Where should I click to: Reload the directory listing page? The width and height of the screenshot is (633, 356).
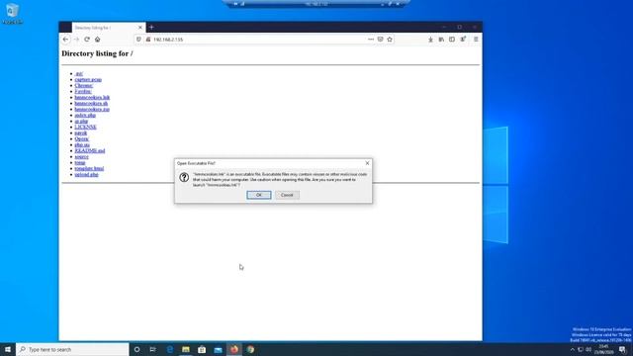pos(87,40)
